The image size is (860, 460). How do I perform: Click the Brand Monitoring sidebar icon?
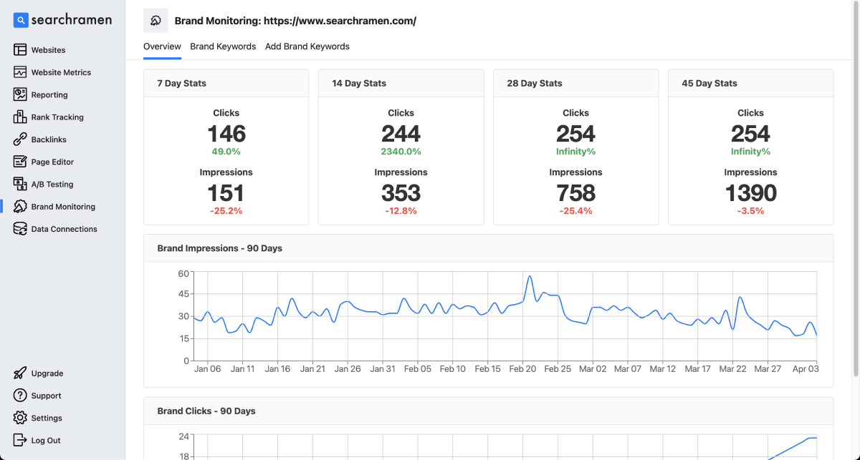point(20,206)
